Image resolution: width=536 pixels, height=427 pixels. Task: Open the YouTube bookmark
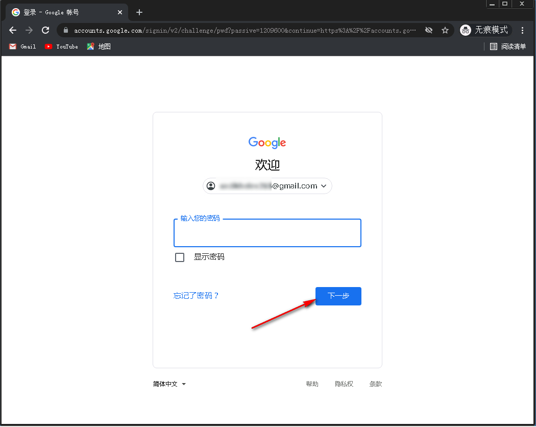[62, 46]
